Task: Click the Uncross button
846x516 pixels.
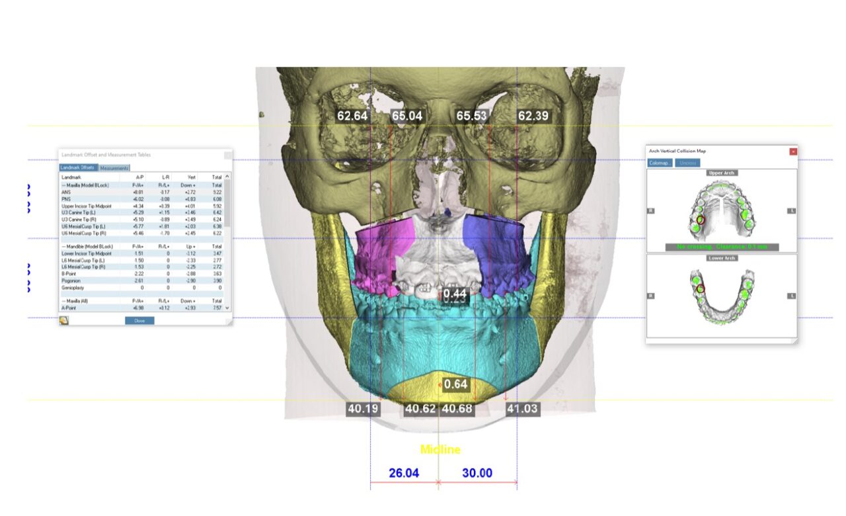Action: click(x=687, y=163)
